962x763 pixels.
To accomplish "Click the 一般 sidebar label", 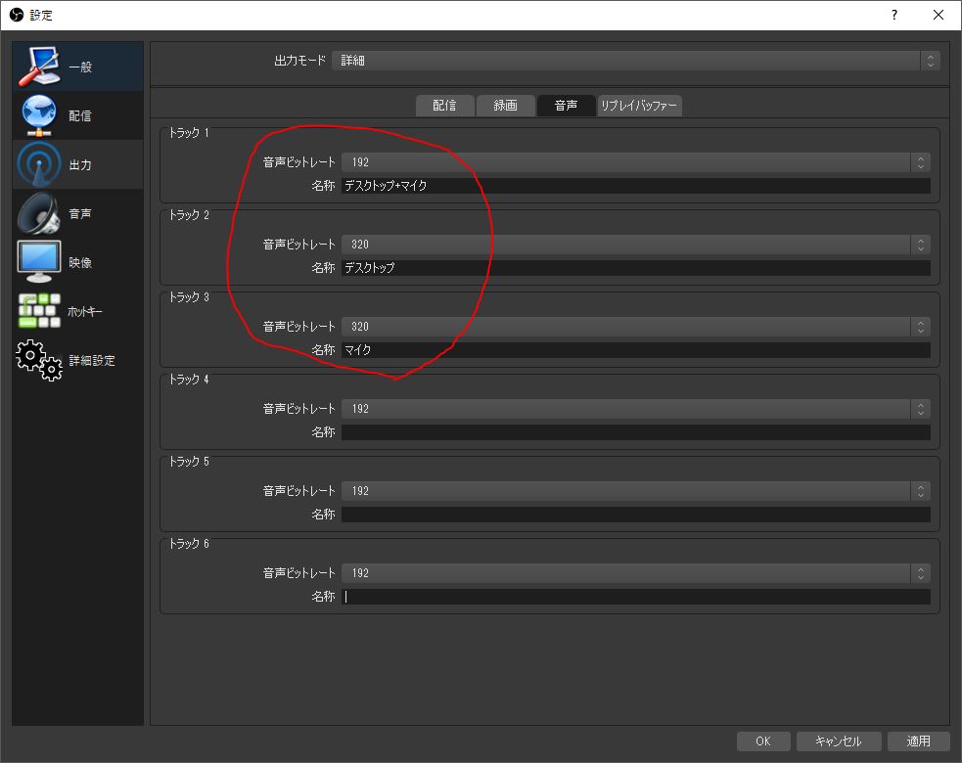I will pyautogui.click(x=80, y=67).
